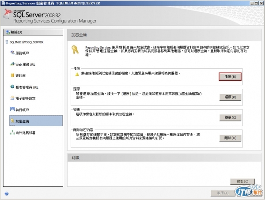
Task: Click the 刪除(D) delete button
Action: point(230,138)
